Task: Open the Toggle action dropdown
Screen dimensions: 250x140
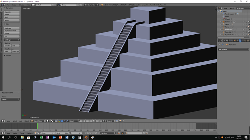Action: (11, 99)
